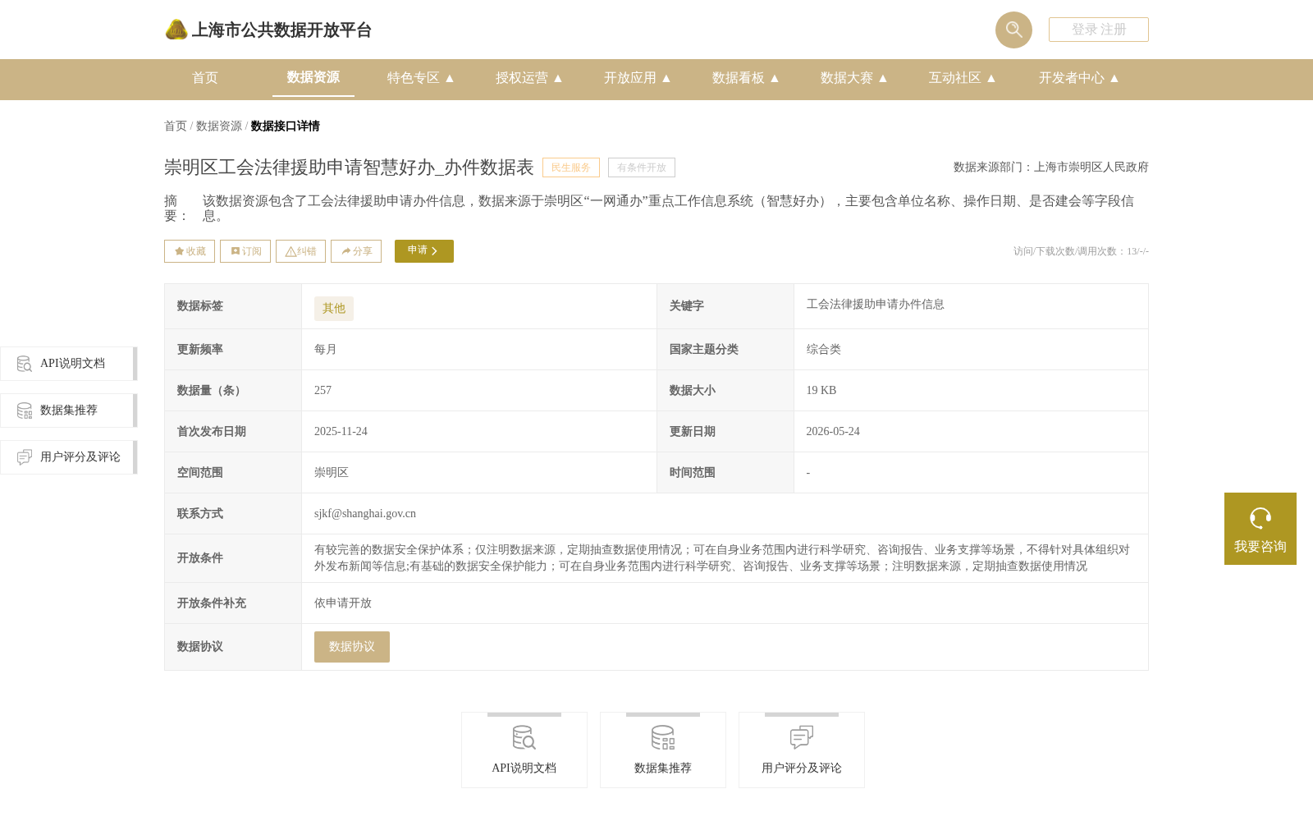This screenshot has width=1313, height=821.
Task: Open the 特色专区 menu
Action: 420,78
